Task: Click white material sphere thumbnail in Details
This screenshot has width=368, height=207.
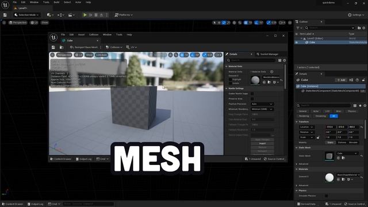Action: tap(329, 178)
